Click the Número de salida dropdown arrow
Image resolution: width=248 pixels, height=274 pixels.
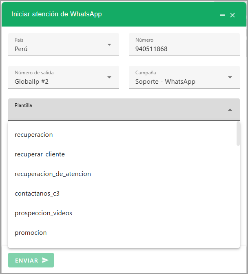(x=109, y=77)
